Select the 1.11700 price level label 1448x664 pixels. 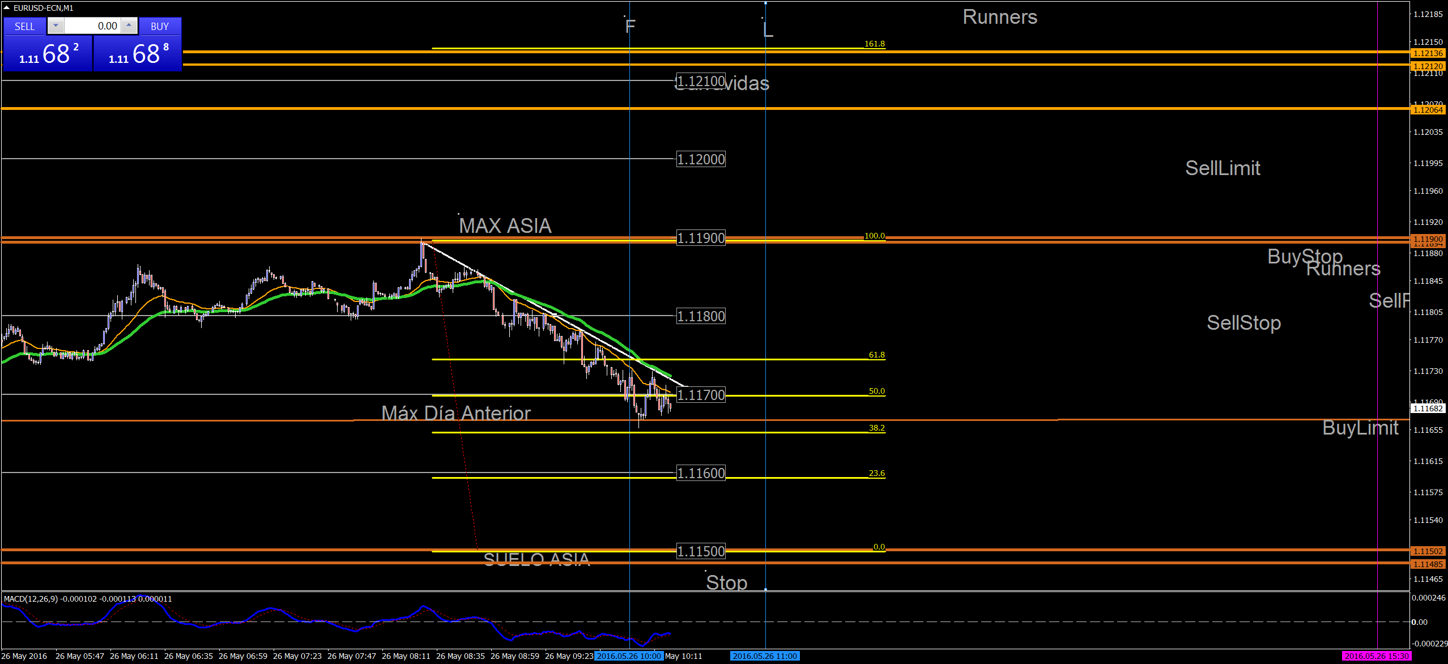coord(701,395)
